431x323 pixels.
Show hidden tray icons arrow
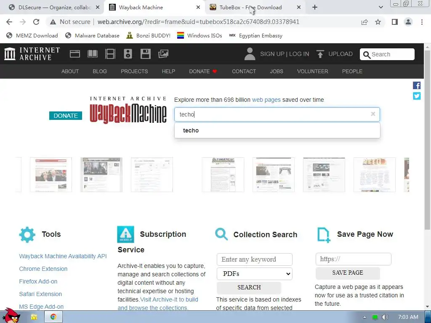tap(364, 317)
